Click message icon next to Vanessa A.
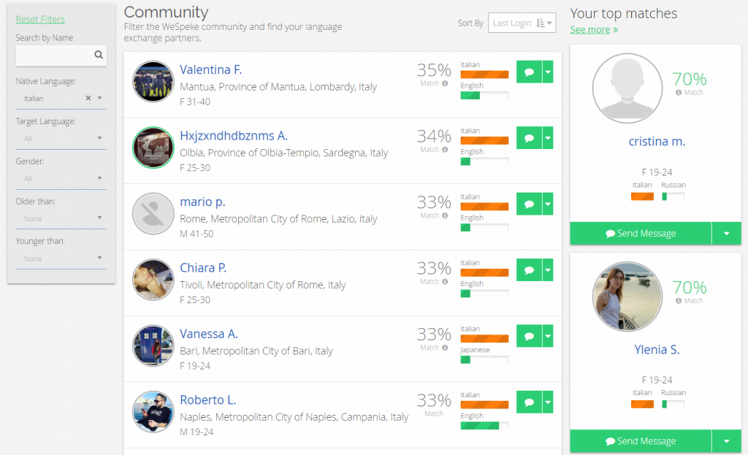This screenshot has width=748, height=455. tap(529, 336)
